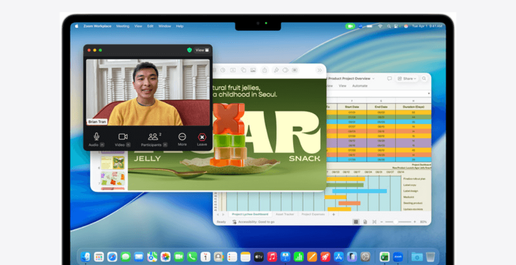
Task: Add a new sheet in Excel
Action: pos(333,214)
